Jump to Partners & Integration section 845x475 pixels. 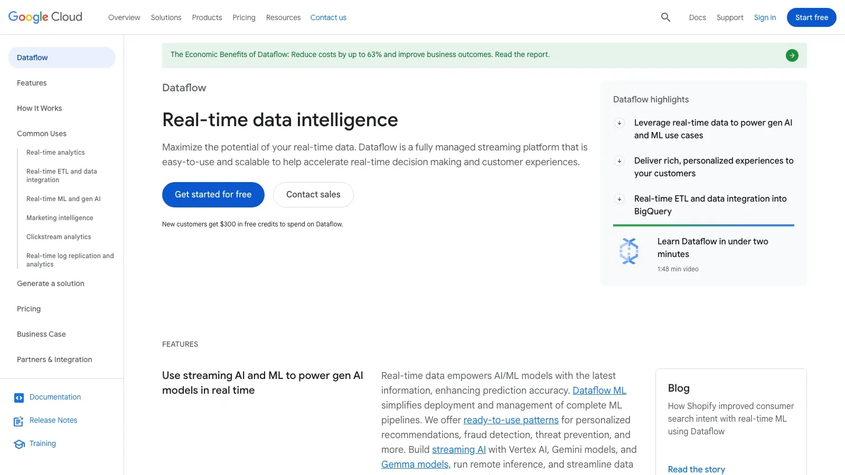click(54, 359)
